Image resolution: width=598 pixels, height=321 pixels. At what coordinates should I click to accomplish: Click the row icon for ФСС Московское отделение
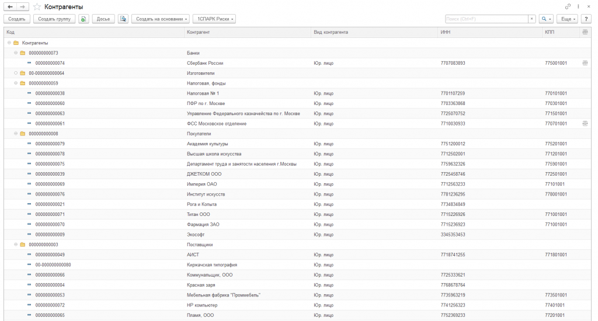click(x=585, y=124)
